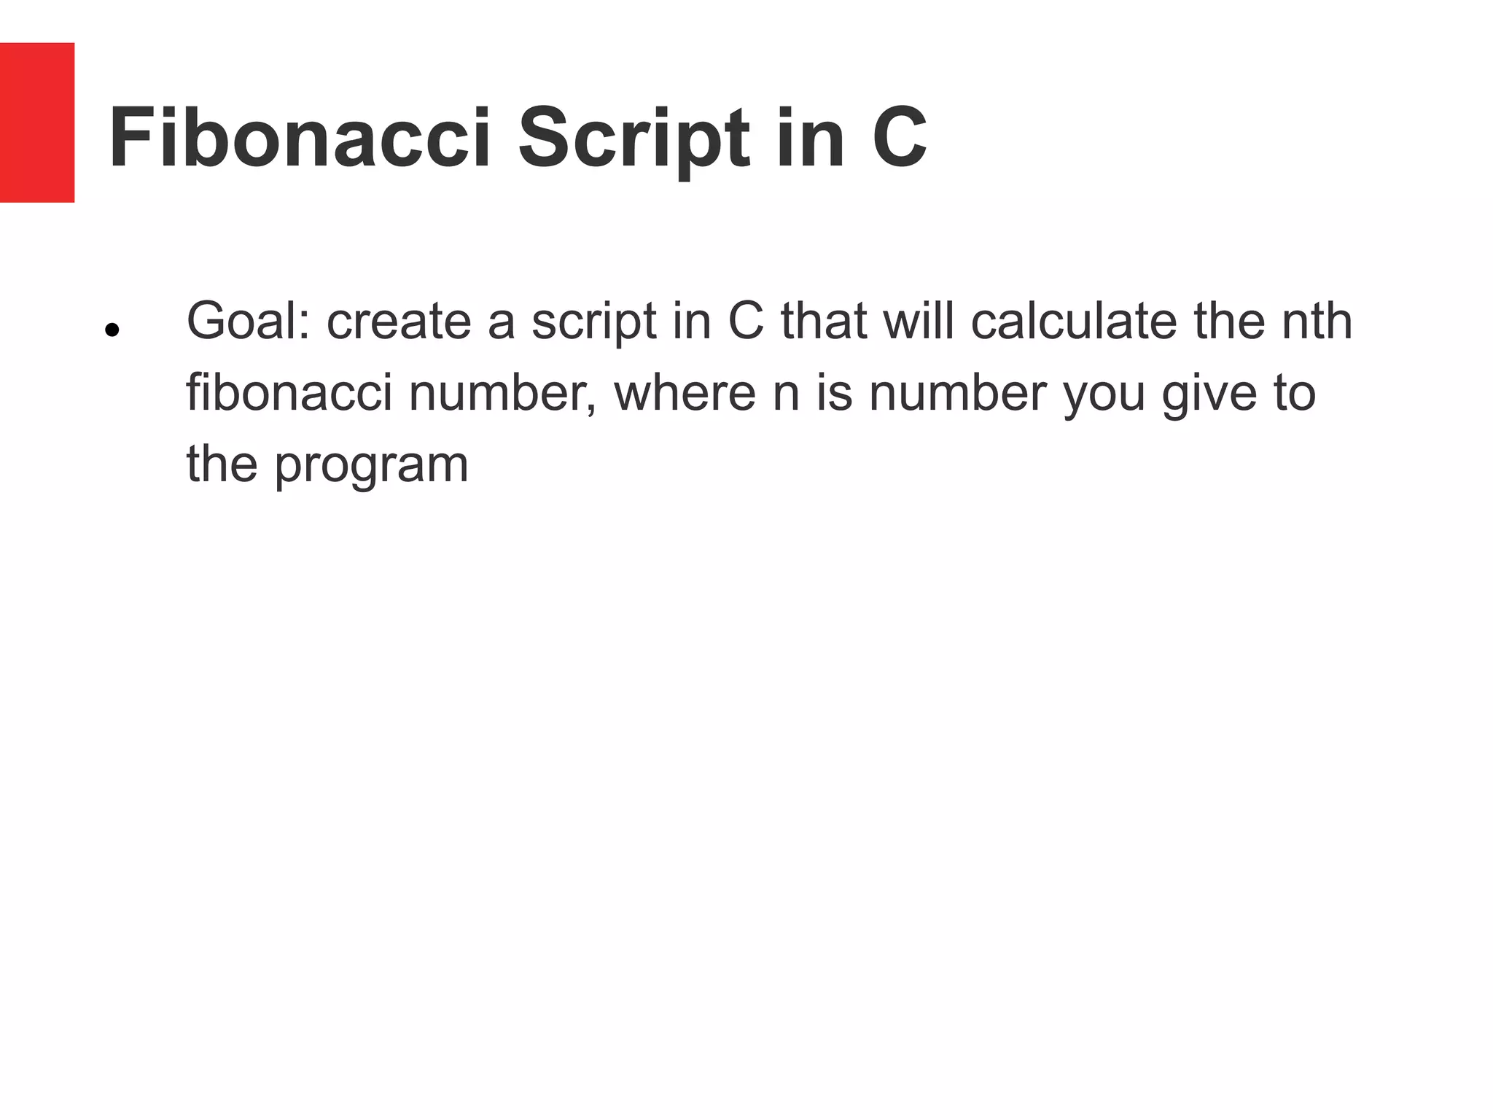This screenshot has height=1120, width=1493.
Task: Click lowercase "script" in the bullet text
Action: coord(594,321)
